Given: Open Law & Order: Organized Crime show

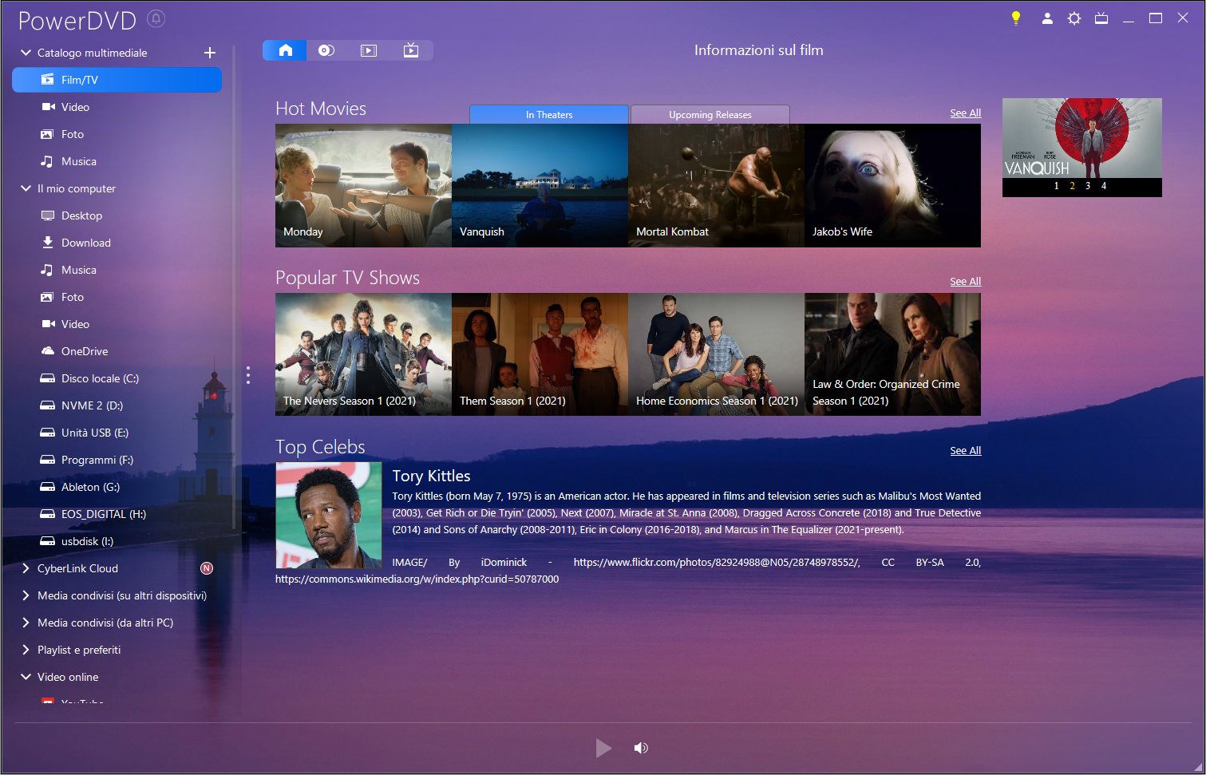Looking at the screenshot, I should 892,354.
